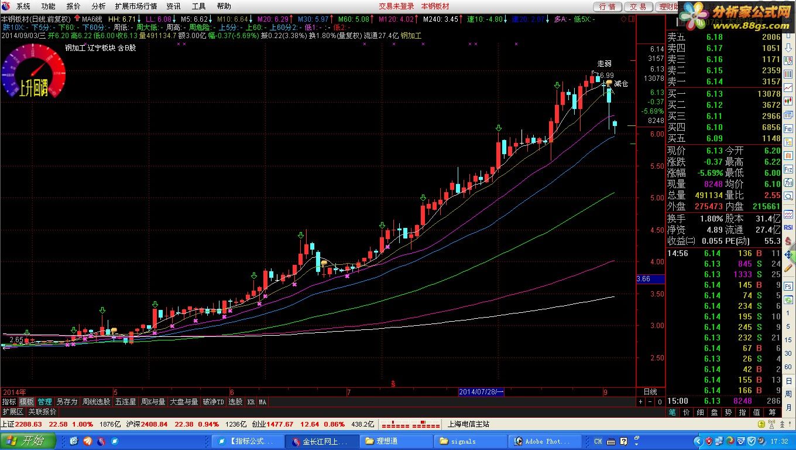Select the 周 weekly period button
The width and height of the screenshot is (796, 450).
[788, 394]
